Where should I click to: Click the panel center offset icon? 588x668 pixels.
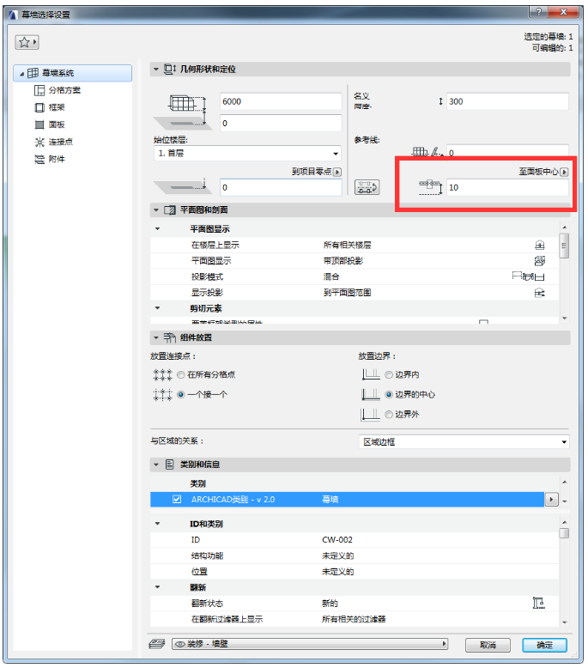(x=430, y=187)
